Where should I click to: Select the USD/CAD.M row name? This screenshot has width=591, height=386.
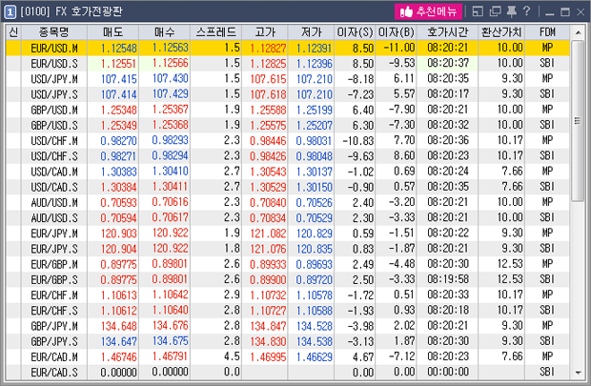click(x=54, y=172)
